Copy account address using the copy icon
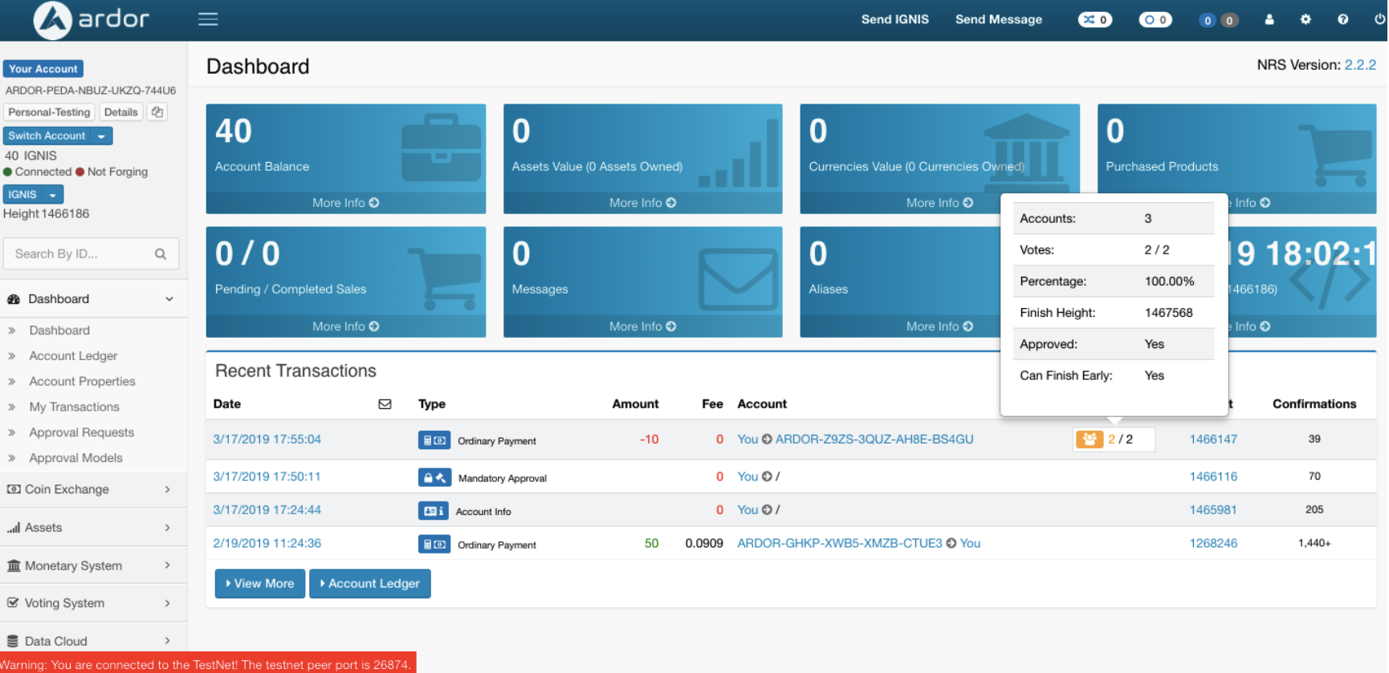 pos(157,112)
